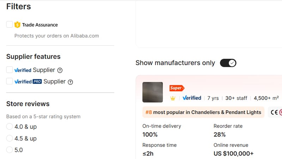Choose the 4.5 & up store rating
The width and height of the screenshot is (282, 159).
point(10,138)
